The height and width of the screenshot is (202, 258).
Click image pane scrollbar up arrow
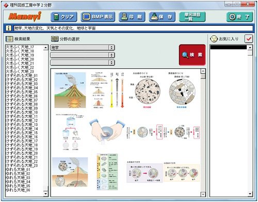pos(203,71)
